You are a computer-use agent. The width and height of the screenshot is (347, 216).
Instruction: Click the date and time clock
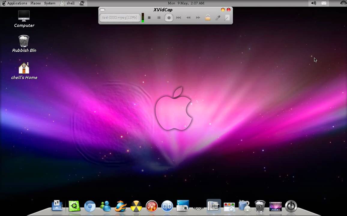pyautogui.click(x=186, y=3)
